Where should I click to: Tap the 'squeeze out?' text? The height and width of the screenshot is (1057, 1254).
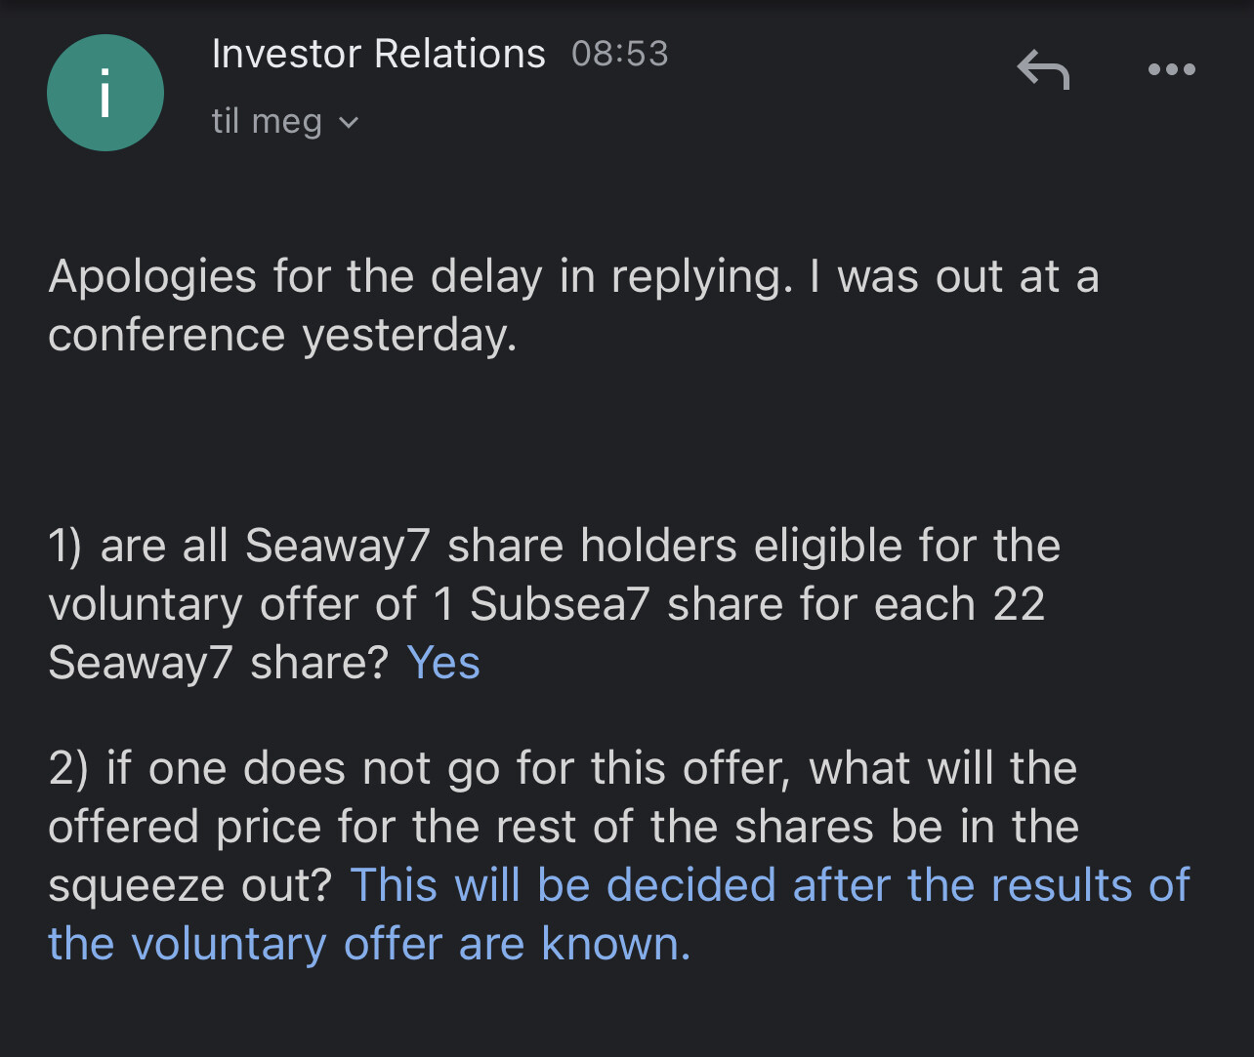tap(190, 886)
